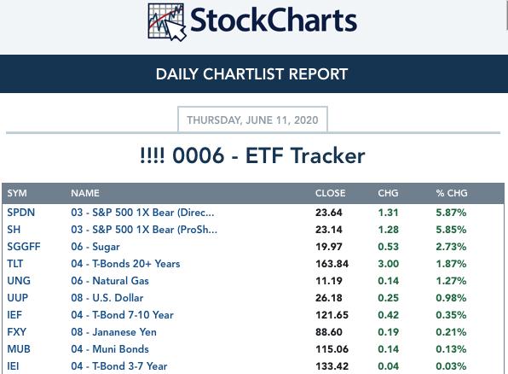The height and width of the screenshot is (374, 508).
Task: Open the SH symbol link
Action: coord(14,230)
